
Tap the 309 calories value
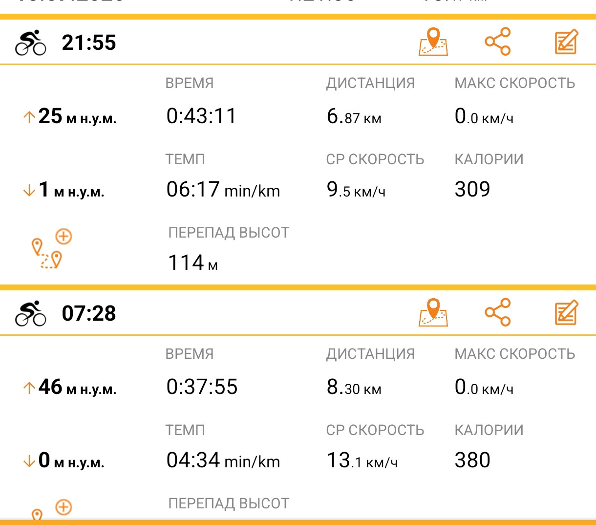point(472,189)
